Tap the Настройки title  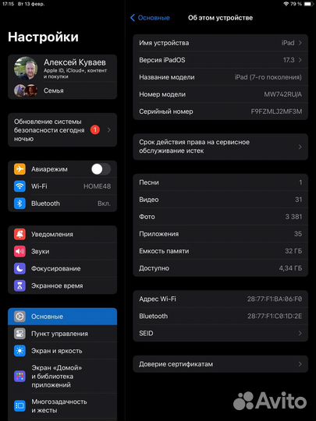(43, 37)
